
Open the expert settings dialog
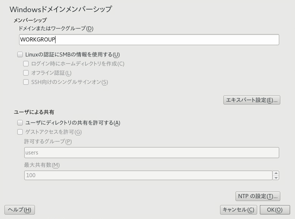coord(252,100)
